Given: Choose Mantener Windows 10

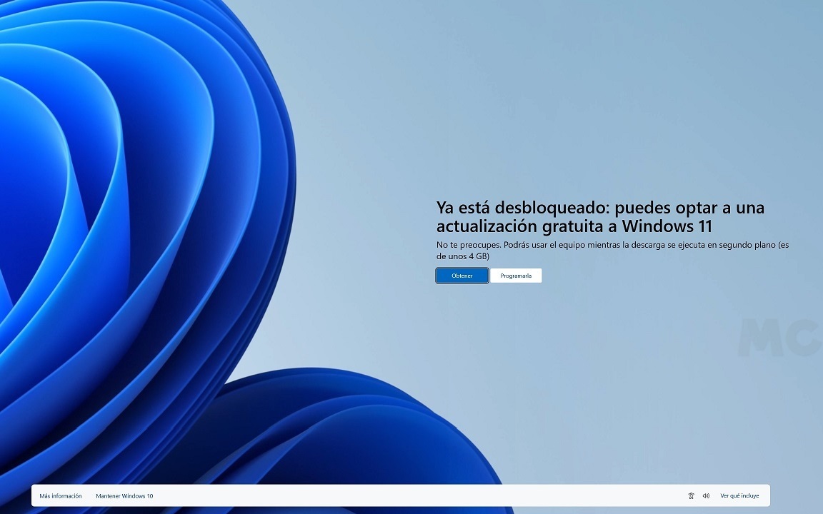Looking at the screenshot, I should 124,495.
